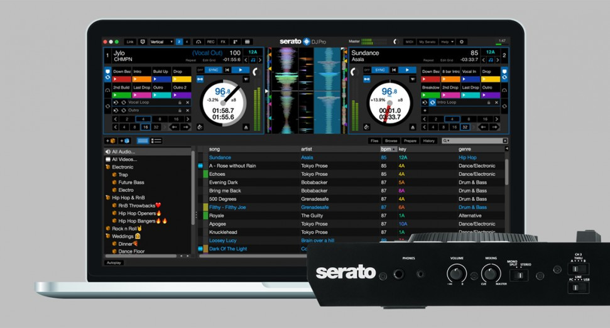Trigger the purple Outro cue on deck 2

click(491, 95)
